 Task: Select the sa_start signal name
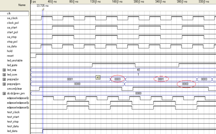point(12,28)
